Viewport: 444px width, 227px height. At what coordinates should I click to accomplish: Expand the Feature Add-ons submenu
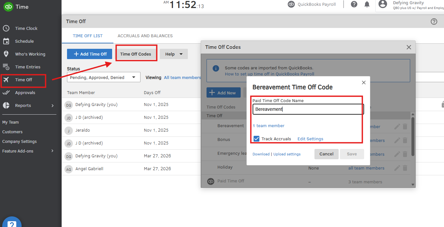pyautogui.click(x=53, y=151)
